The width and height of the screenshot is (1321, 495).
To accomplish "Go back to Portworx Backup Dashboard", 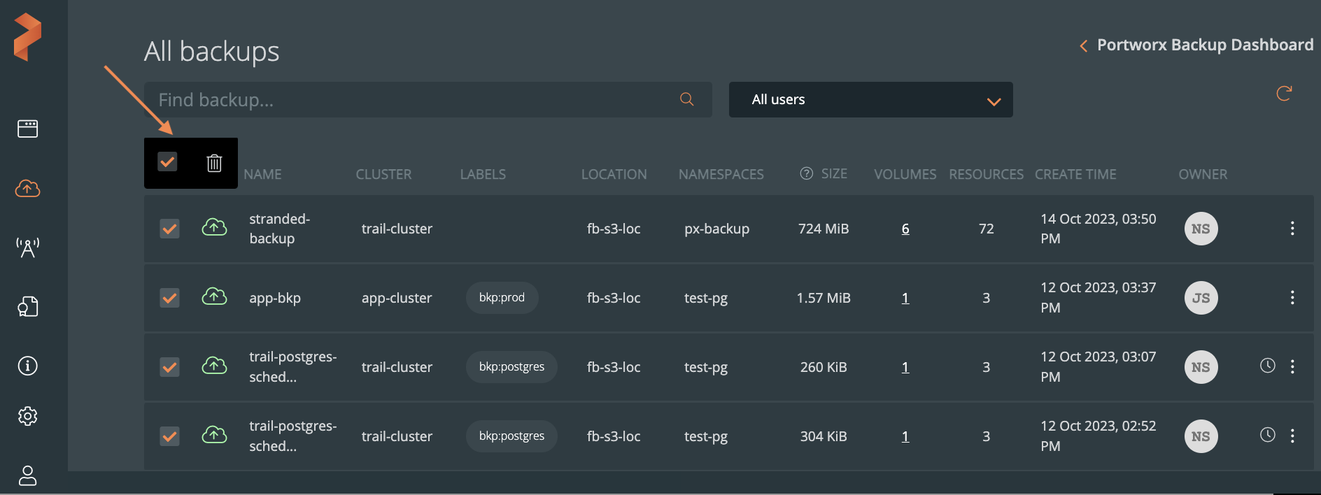I will click(x=1196, y=45).
